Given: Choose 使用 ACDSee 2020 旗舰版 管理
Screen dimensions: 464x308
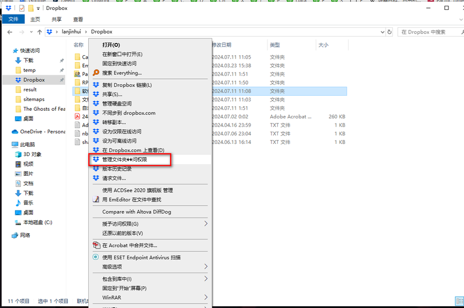Looking at the screenshot, I should point(150,190).
